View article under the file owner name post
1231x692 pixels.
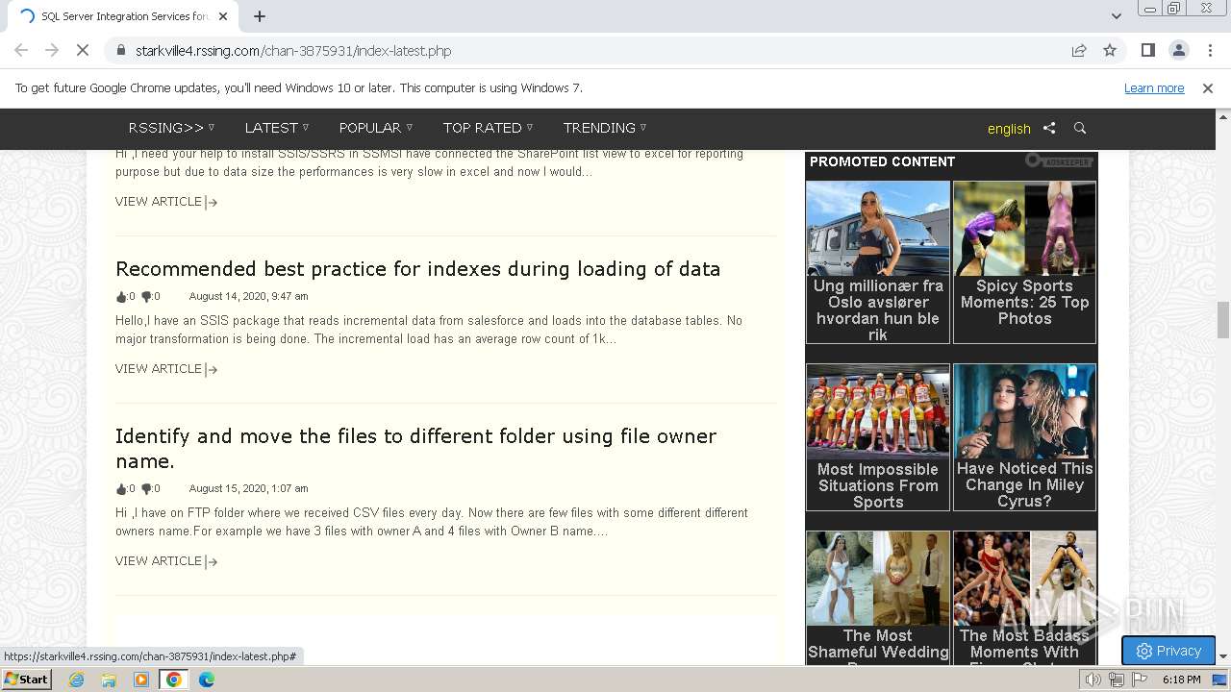pos(166,561)
